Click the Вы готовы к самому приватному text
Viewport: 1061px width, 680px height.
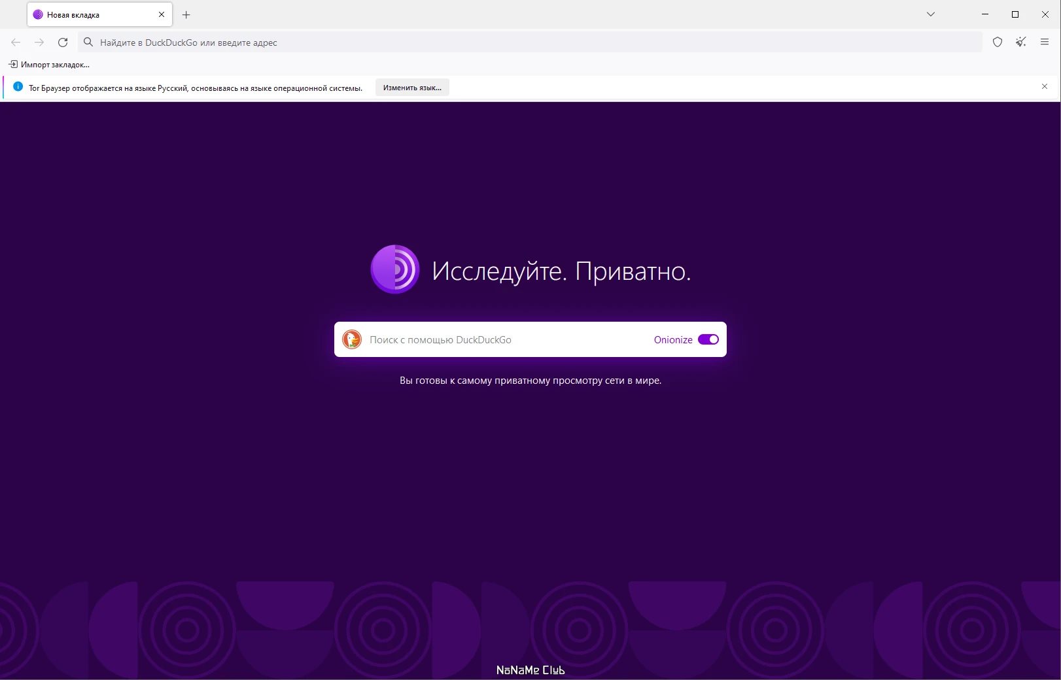click(x=530, y=381)
